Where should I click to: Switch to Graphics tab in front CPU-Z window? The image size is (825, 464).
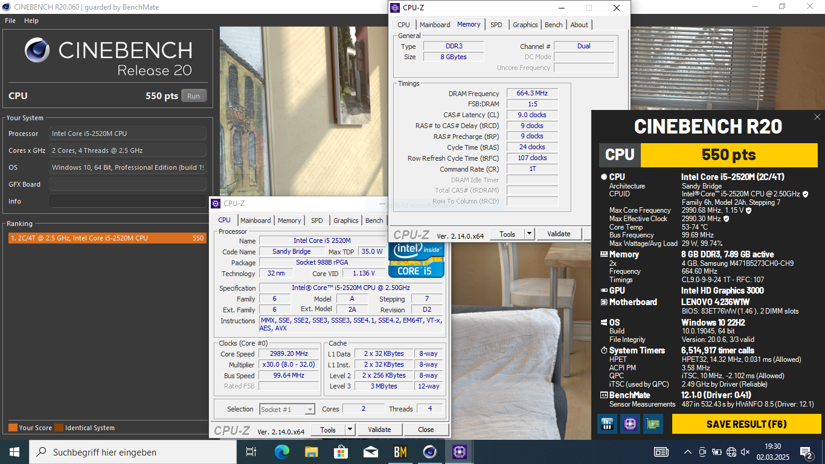tap(346, 221)
